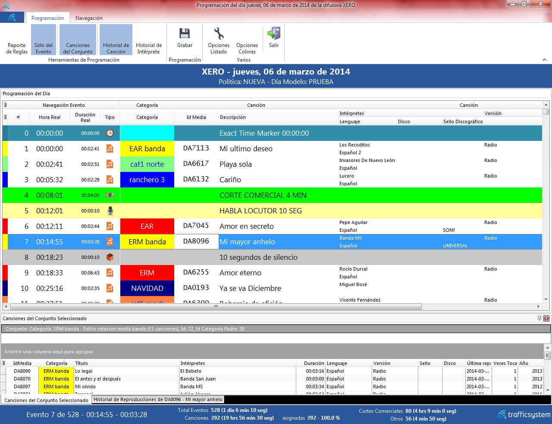This screenshot has width=552, height=424.
Task: Click song title Amor en secreto
Action: click(x=247, y=226)
